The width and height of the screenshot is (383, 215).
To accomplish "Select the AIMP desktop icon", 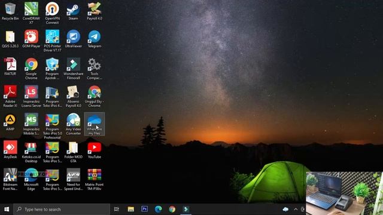I will [x=10, y=122].
